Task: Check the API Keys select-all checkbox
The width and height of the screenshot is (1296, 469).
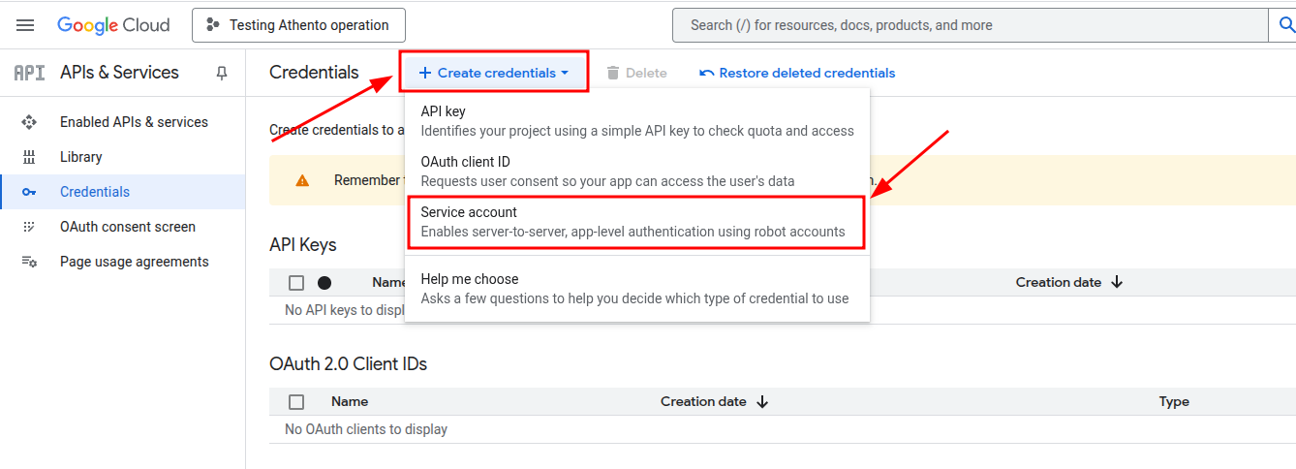Action: pyautogui.click(x=296, y=283)
